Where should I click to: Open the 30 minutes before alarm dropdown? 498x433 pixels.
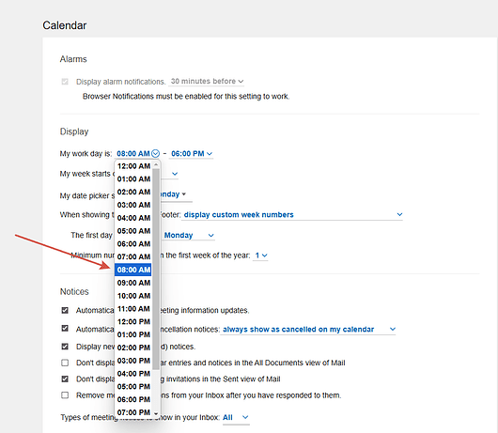[x=207, y=82]
